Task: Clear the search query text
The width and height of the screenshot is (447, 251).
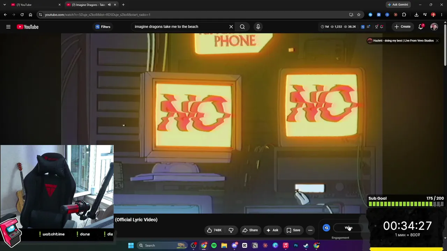Action: [231, 26]
